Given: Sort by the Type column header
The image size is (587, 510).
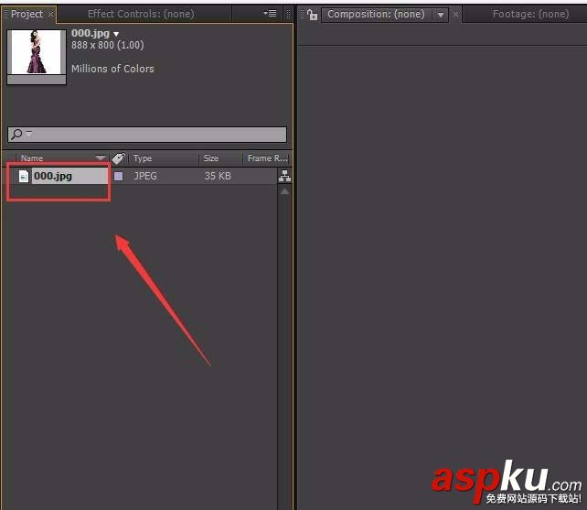Looking at the screenshot, I should tap(143, 158).
